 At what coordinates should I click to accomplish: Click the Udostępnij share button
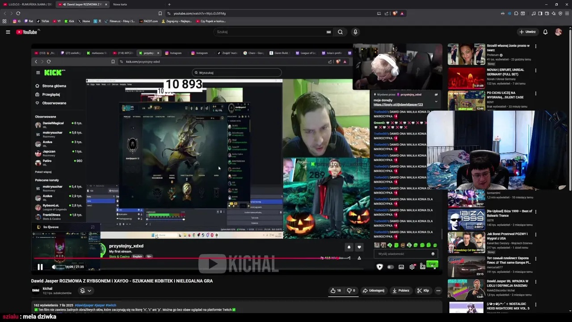click(x=374, y=291)
